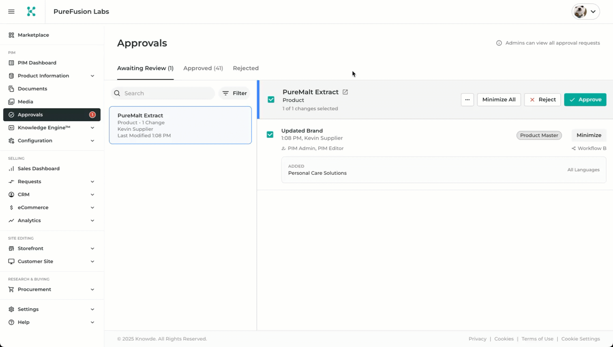Screen dimensions: 613x347
Task: Expand the Configuration submenu chevron
Action: coord(92,141)
